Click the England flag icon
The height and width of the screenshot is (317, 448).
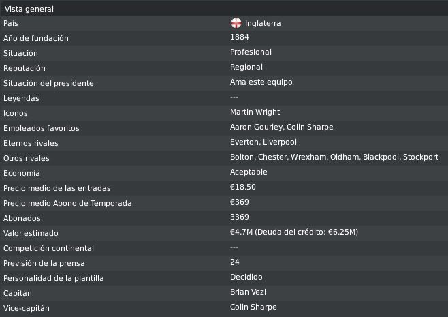coord(236,23)
